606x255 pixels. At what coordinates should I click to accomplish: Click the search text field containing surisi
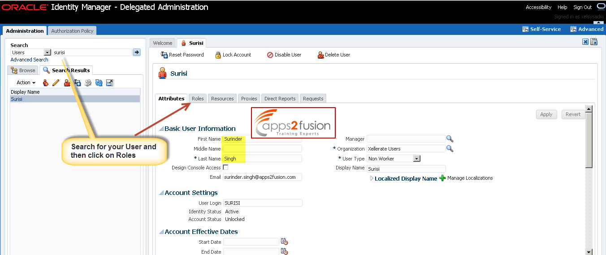click(92, 52)
